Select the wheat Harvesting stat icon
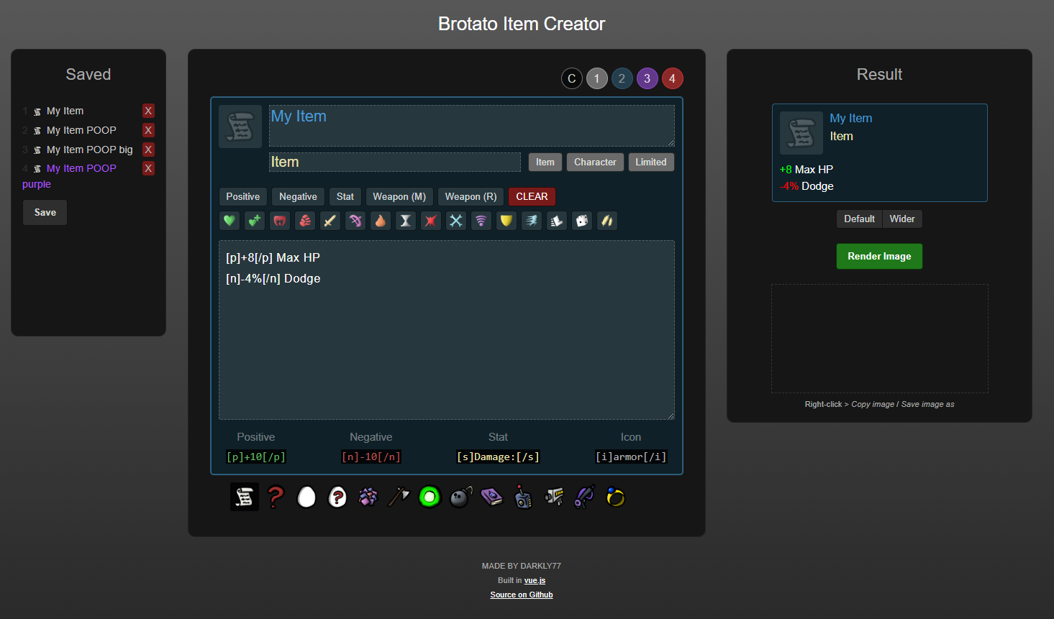Image resolution: width=1054 pixels, height=619 pixels. pyautogui.click(x=606, y=221)
